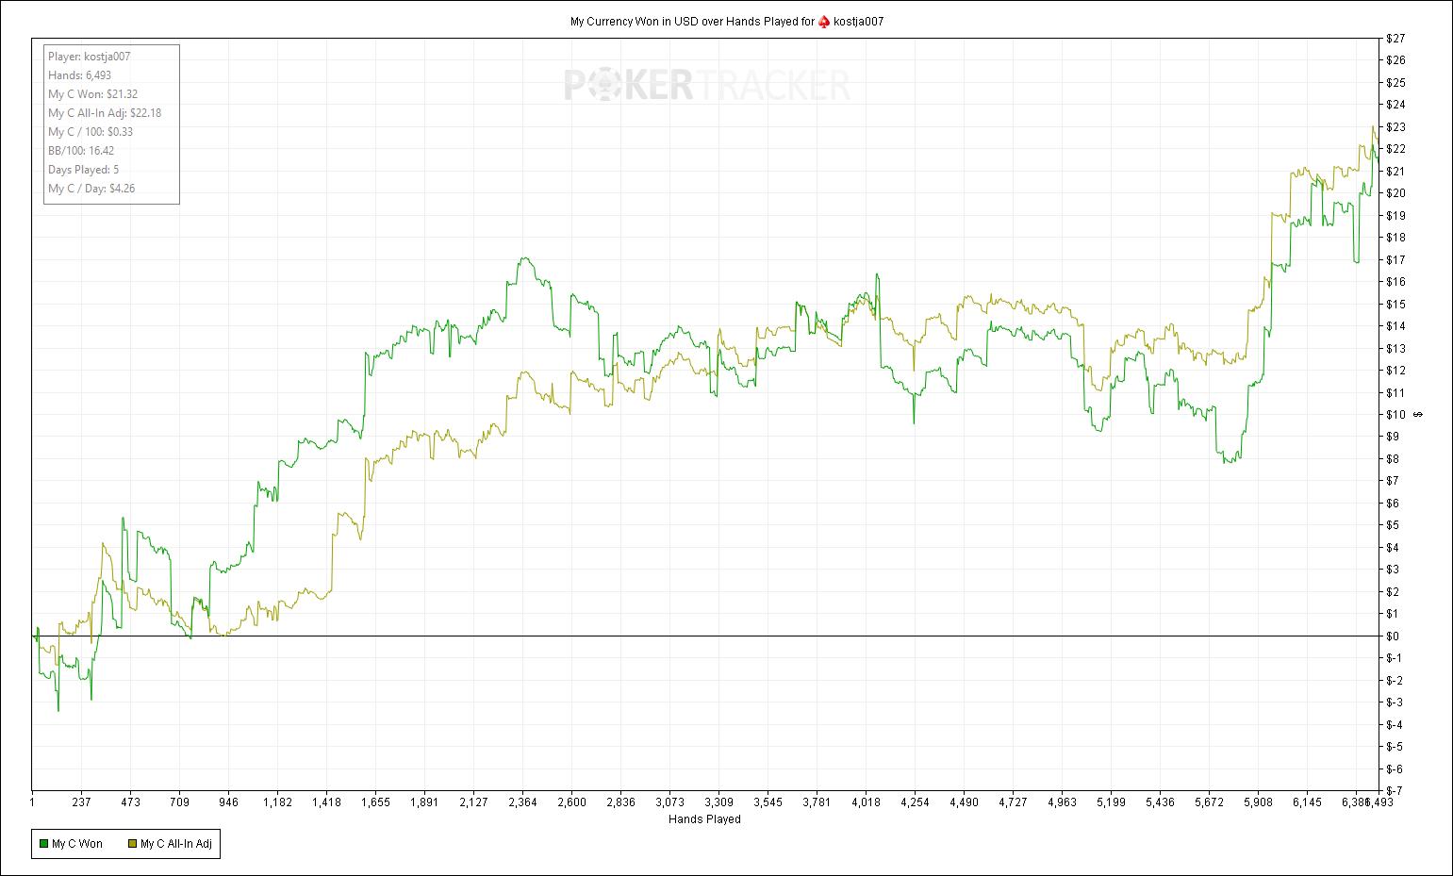Click the $0 y-axis label
Image resolution: width=1453 pixels, height=876 pixels.
[x=1393, y=636]
